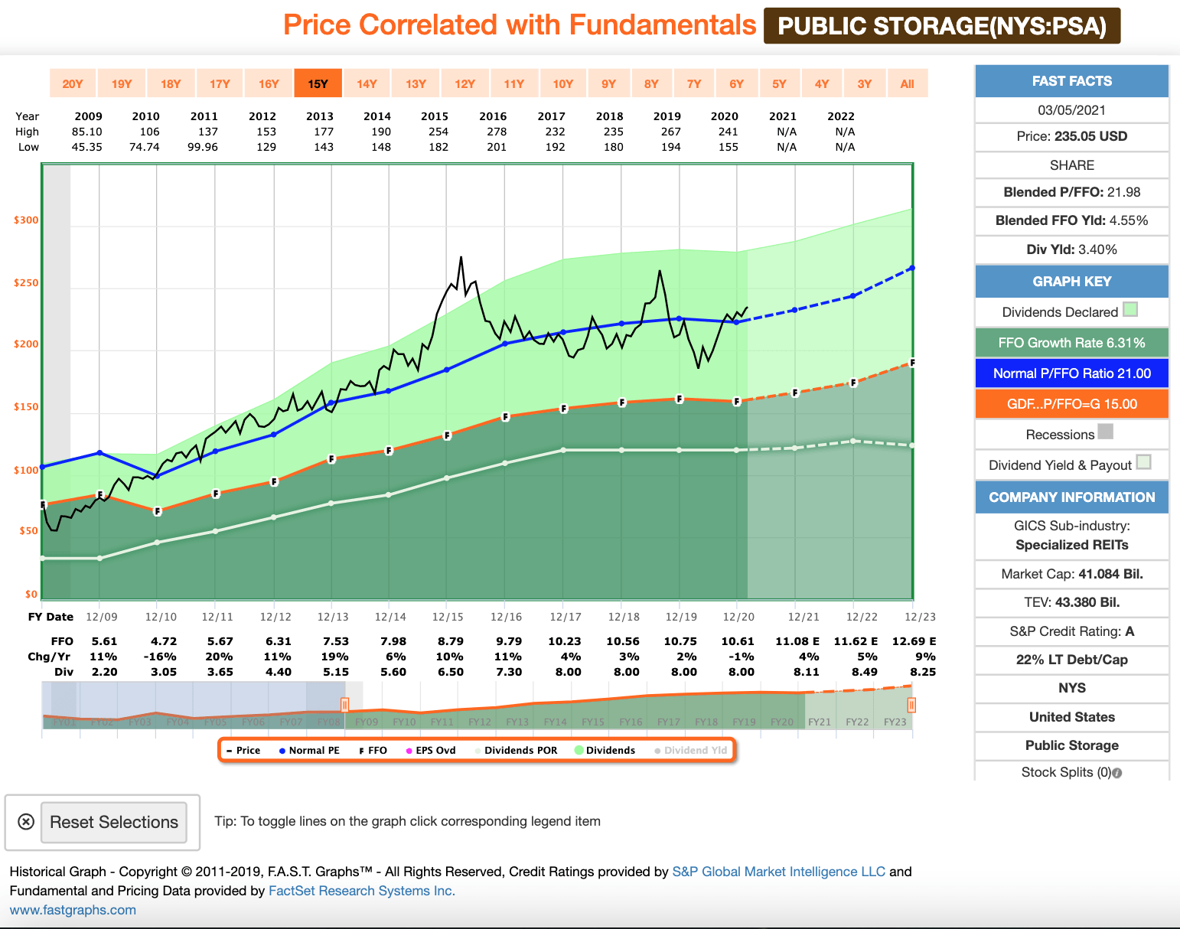Switch to the 14Y range tab
Screen dimensions: 1180x929
pyautogui.click(x=367, y=83)
